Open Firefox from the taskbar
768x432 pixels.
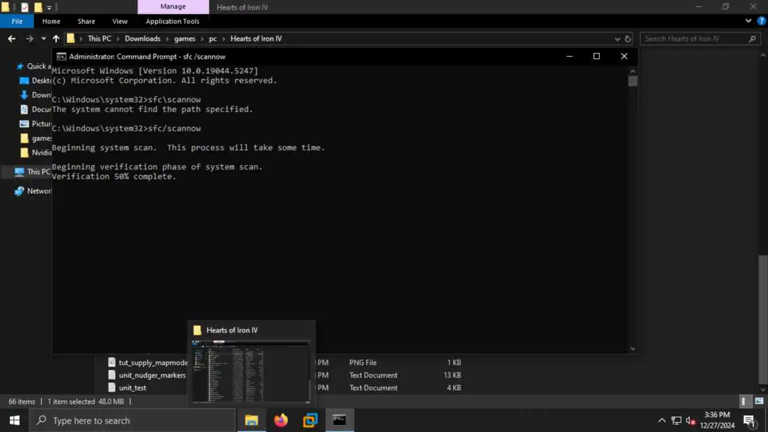(281, 421)
